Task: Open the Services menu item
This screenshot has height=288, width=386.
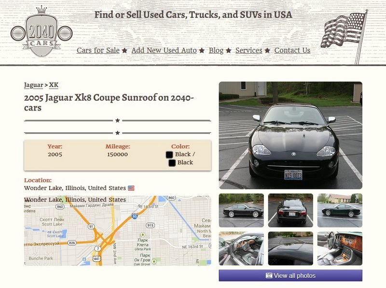Action: pos(248,50)
